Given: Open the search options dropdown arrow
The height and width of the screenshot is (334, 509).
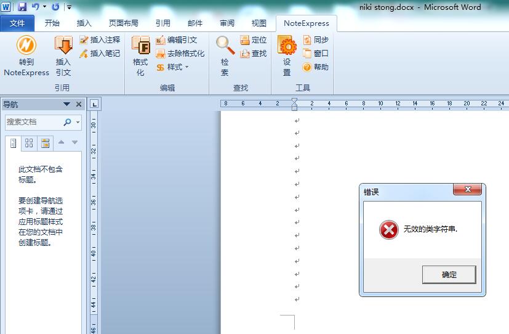Looking at the screenshot, I should pyautogui.click(x=78, y=123).
